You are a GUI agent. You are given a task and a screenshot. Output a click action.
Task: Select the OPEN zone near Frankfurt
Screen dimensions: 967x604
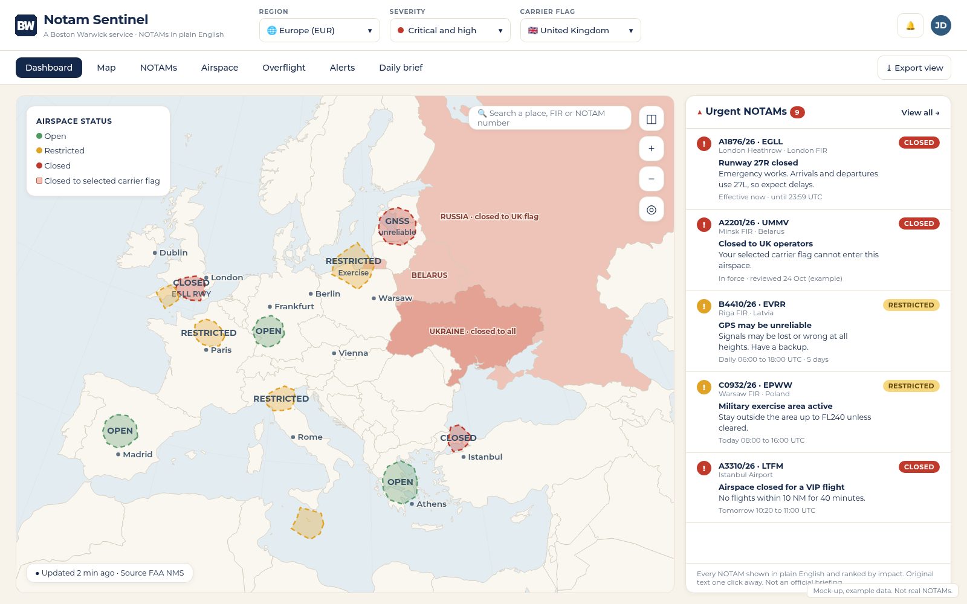click(268, 332)
